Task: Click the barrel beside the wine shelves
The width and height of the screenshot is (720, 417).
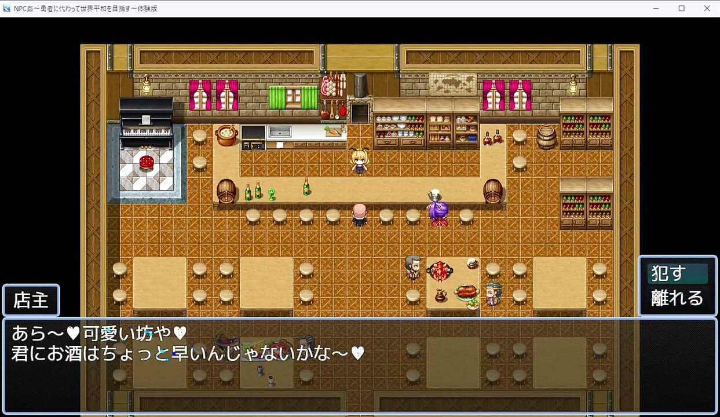Action: [x=546, y=137]
